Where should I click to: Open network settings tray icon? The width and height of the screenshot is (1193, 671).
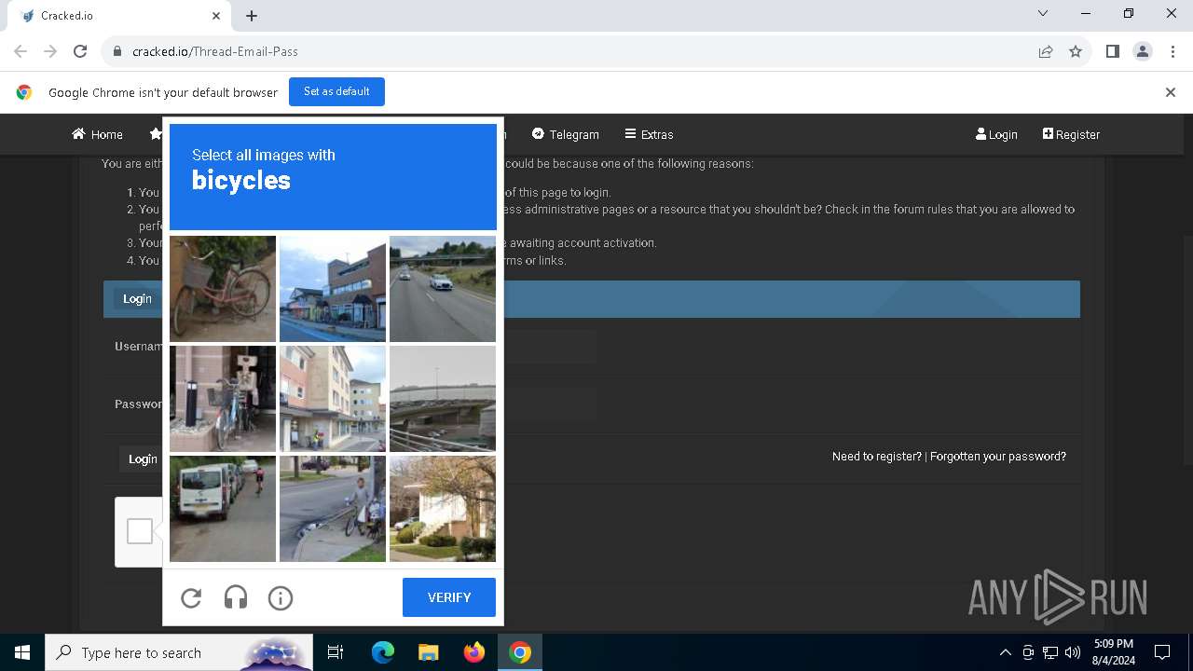pos(1050,652)
